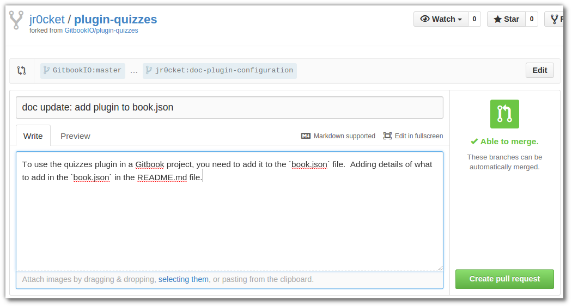The width and height of the screenshot is (572, 307).
Task: Star the repository
Action: point(506,19)
